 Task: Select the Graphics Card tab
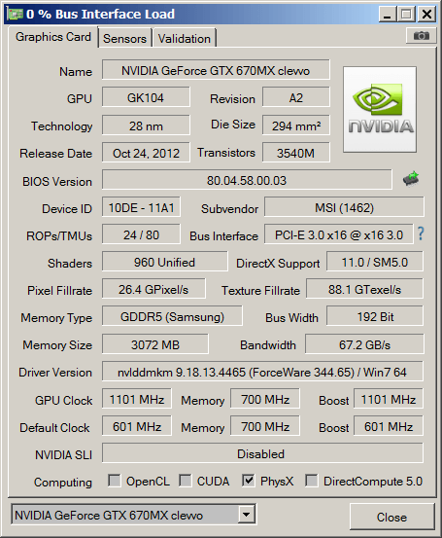click(53, 37)
